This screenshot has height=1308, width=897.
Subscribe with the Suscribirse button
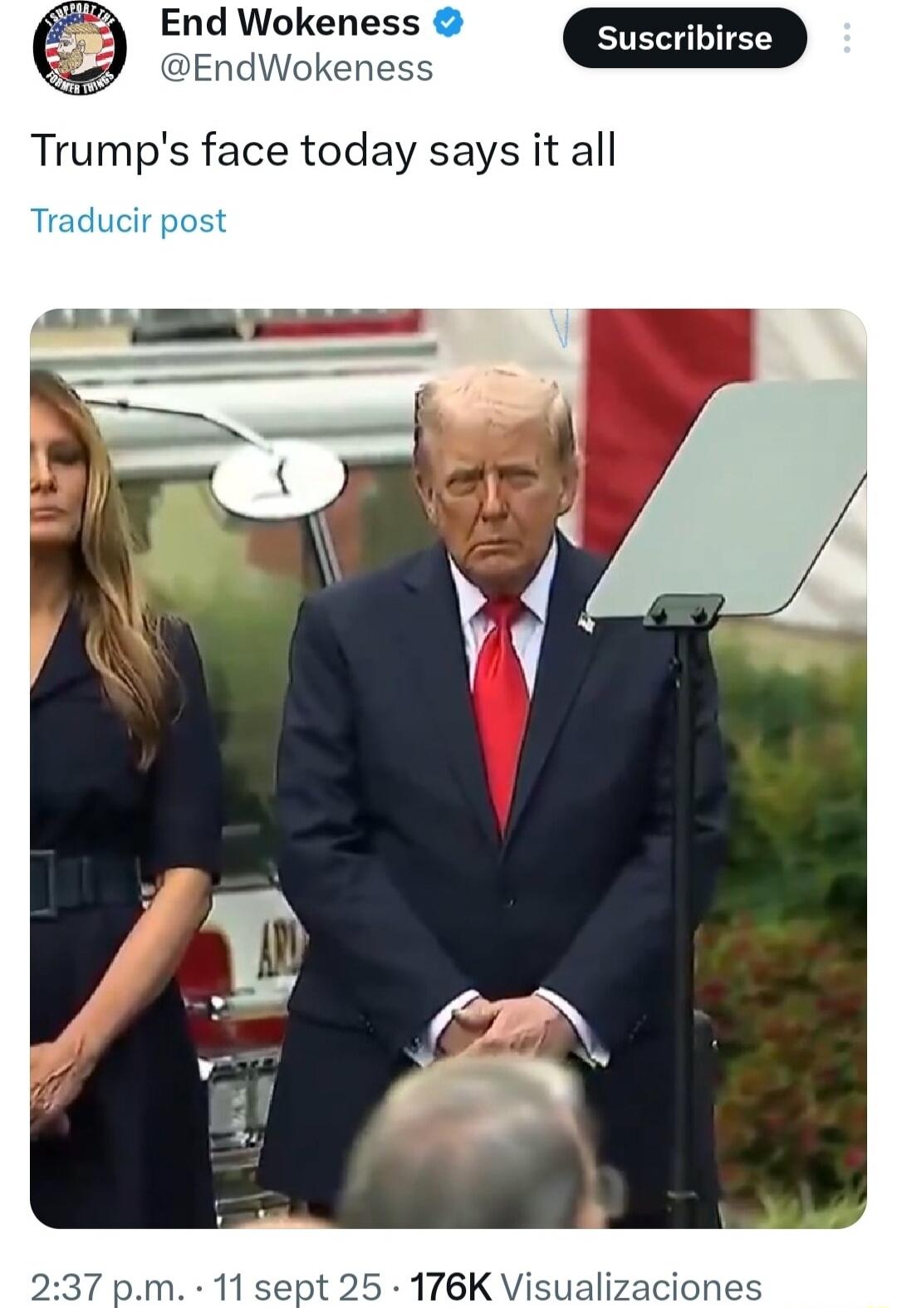(684, 38)
